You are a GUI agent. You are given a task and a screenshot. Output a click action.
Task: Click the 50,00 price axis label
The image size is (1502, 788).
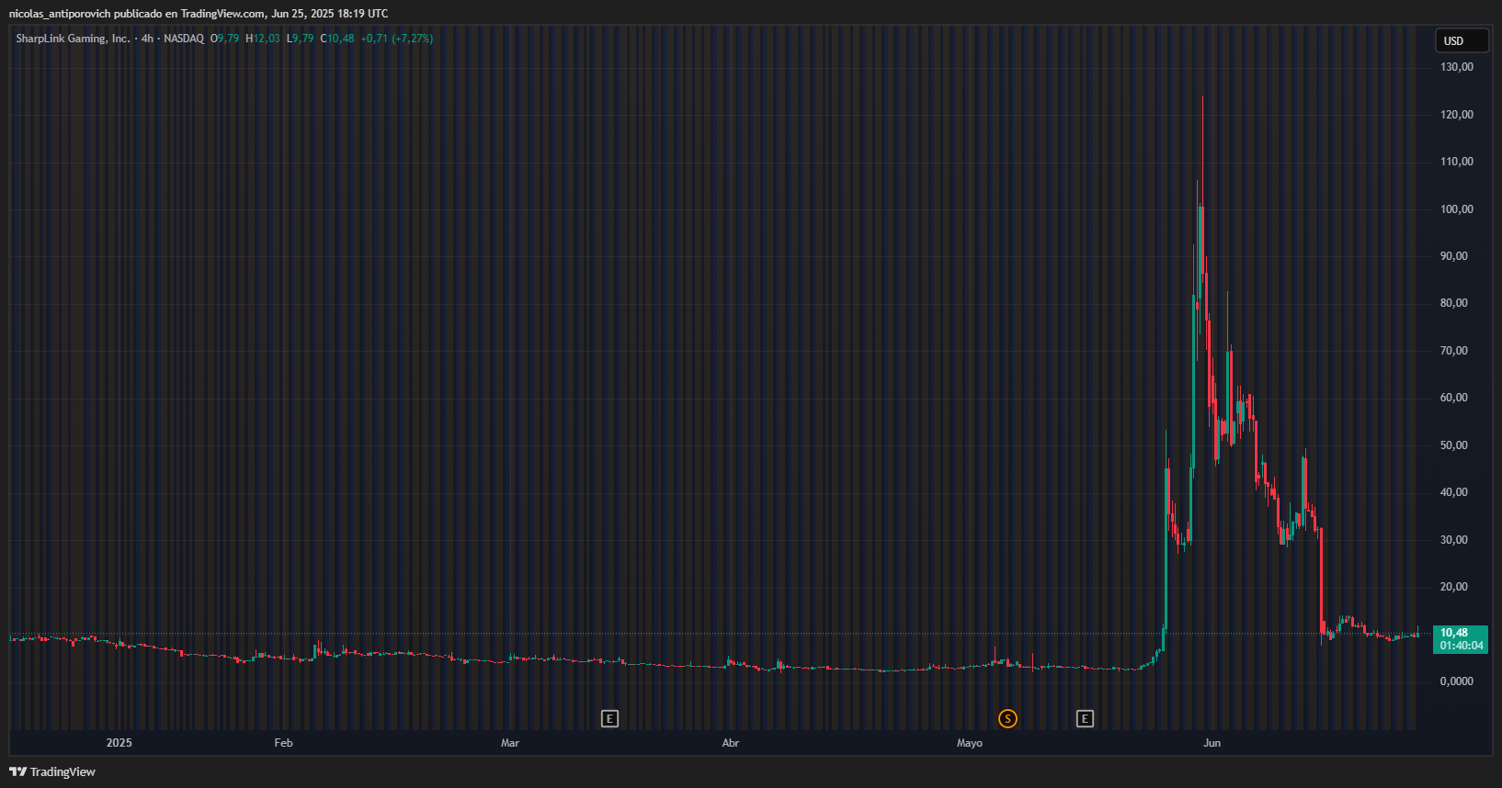pyautogui.click(x=1454, y=445)
